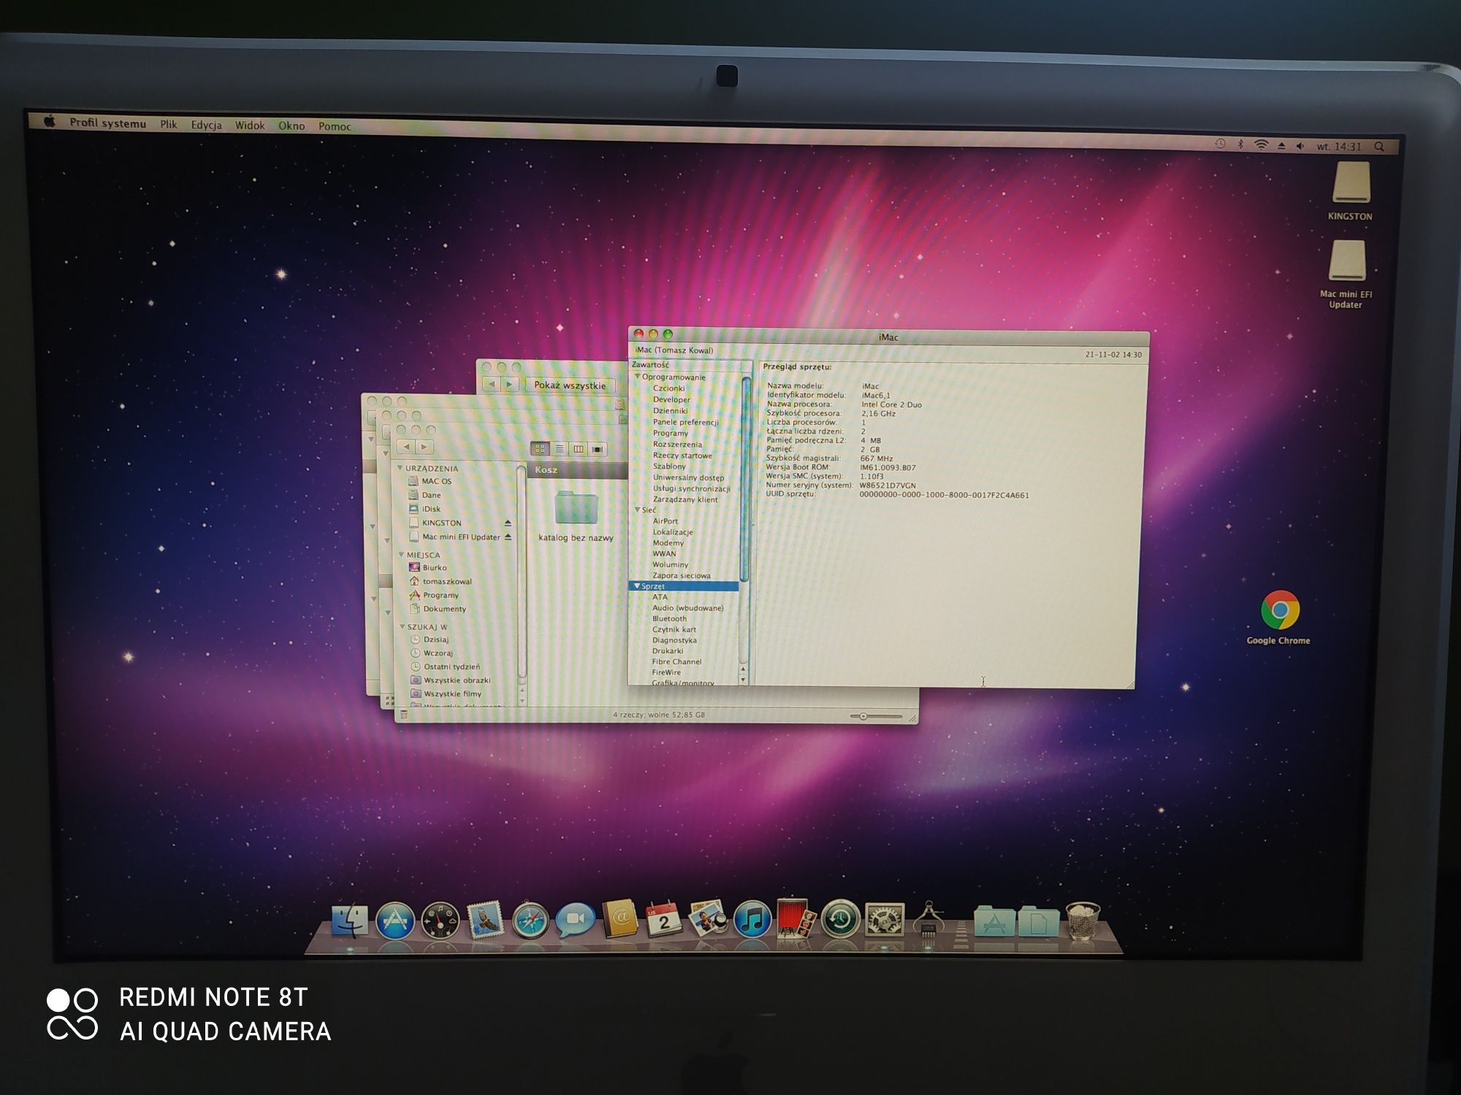Screen dimensions: 1461x1095
Task: Open the Pomoc menu
Action: coord(335,126)
